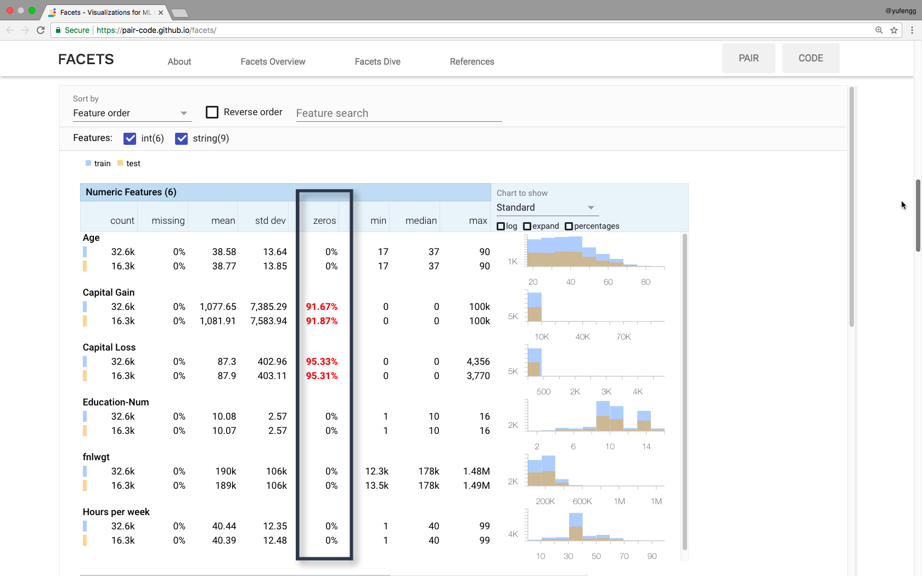Click inside the Feature search field
This screenshot has width=922, height=576.
[398, 113]
